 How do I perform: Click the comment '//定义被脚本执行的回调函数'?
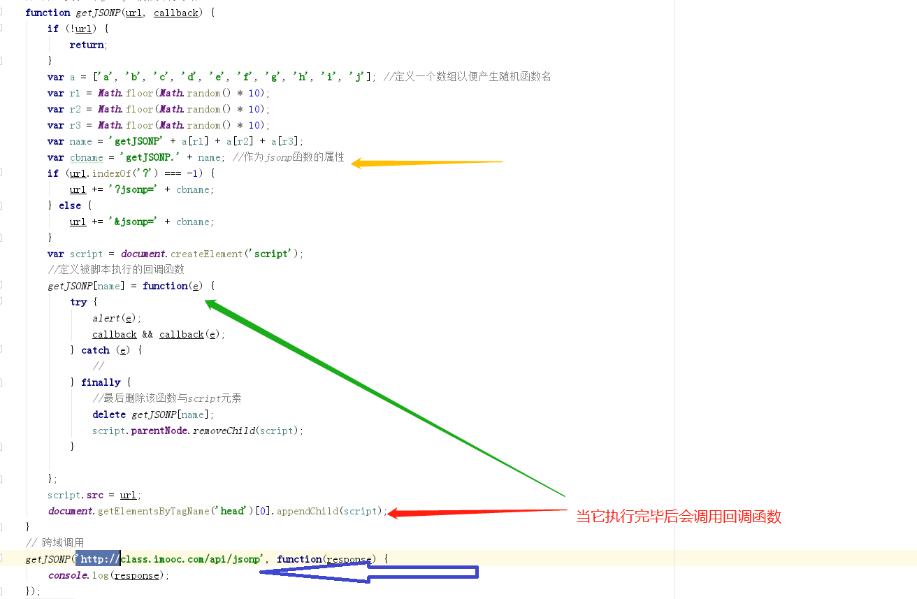116,270
